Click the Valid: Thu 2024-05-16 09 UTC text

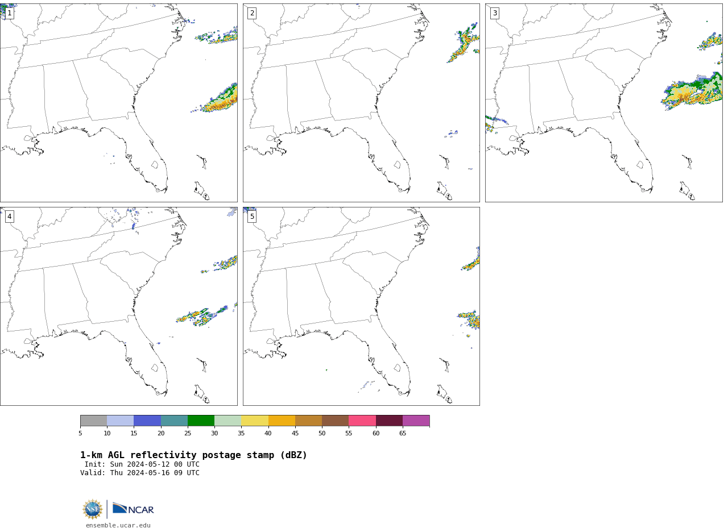tap(140, 473)
